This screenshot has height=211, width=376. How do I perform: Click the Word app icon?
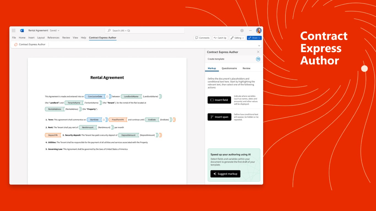pyautogui.click(x=22, y=30)
